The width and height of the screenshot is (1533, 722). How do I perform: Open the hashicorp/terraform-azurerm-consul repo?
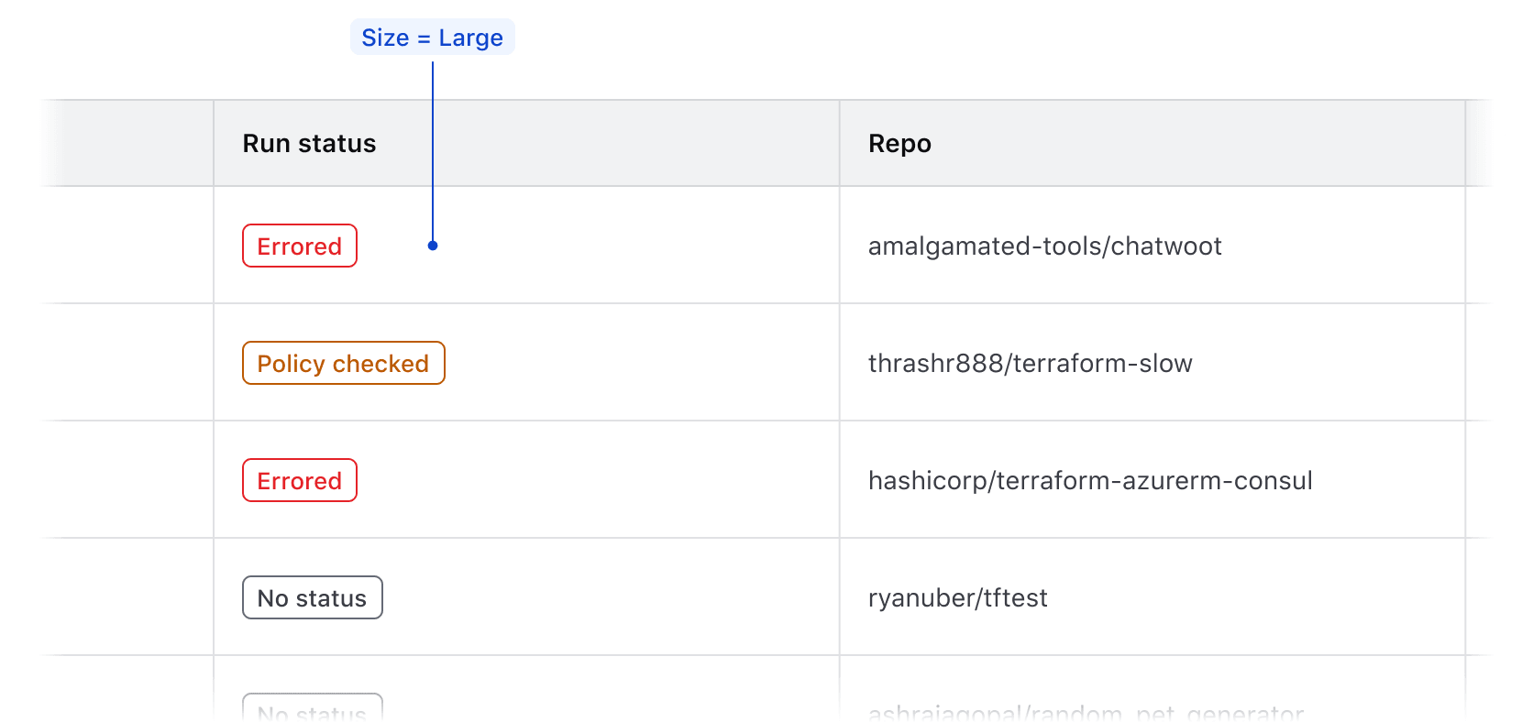[x=1090, y=481]
